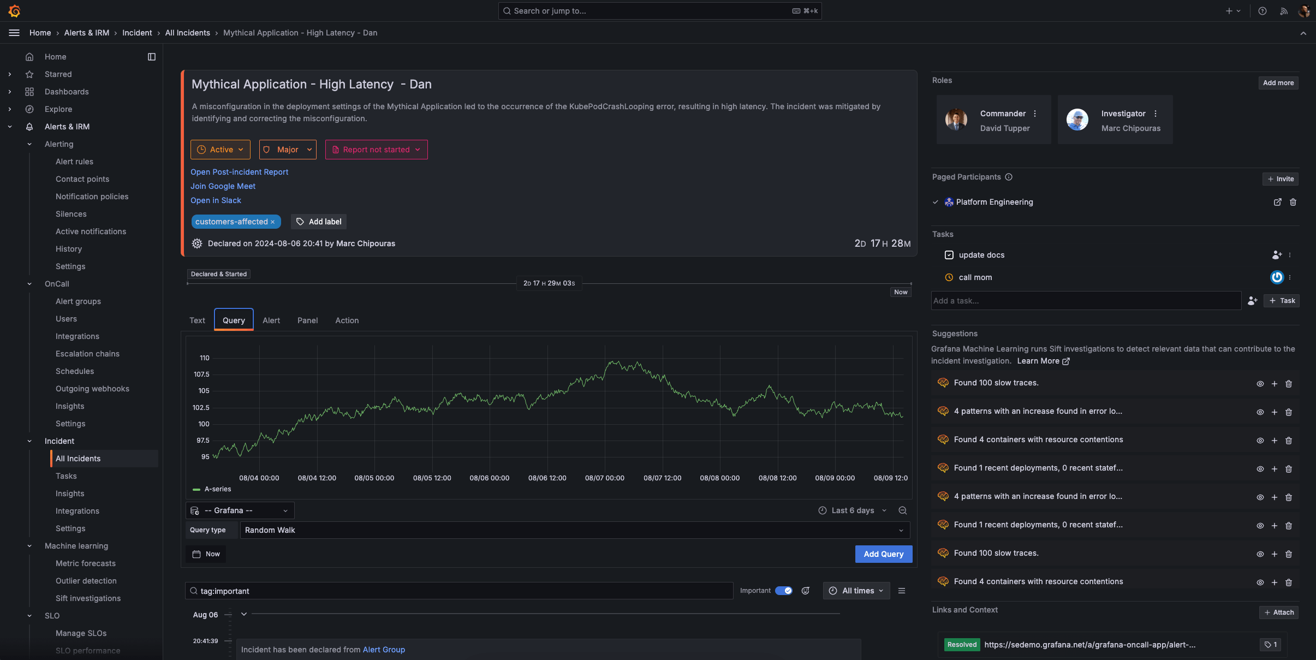Zoom out the query time range with magnifier icon
Screen dimensions: 1316x660
click(x=902, y=510)
